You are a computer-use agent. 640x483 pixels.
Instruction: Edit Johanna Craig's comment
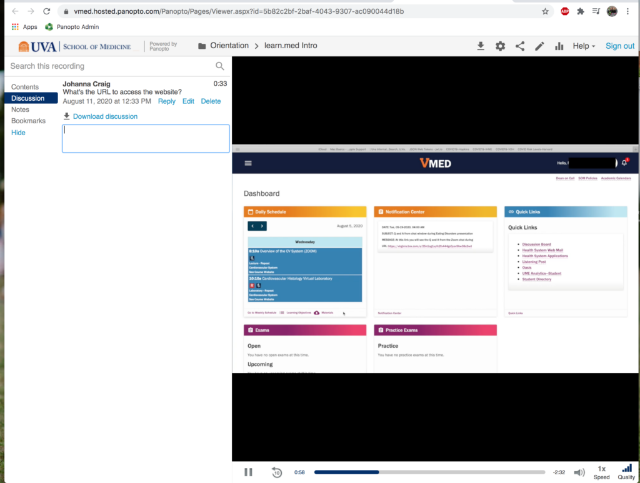(188, 101)
